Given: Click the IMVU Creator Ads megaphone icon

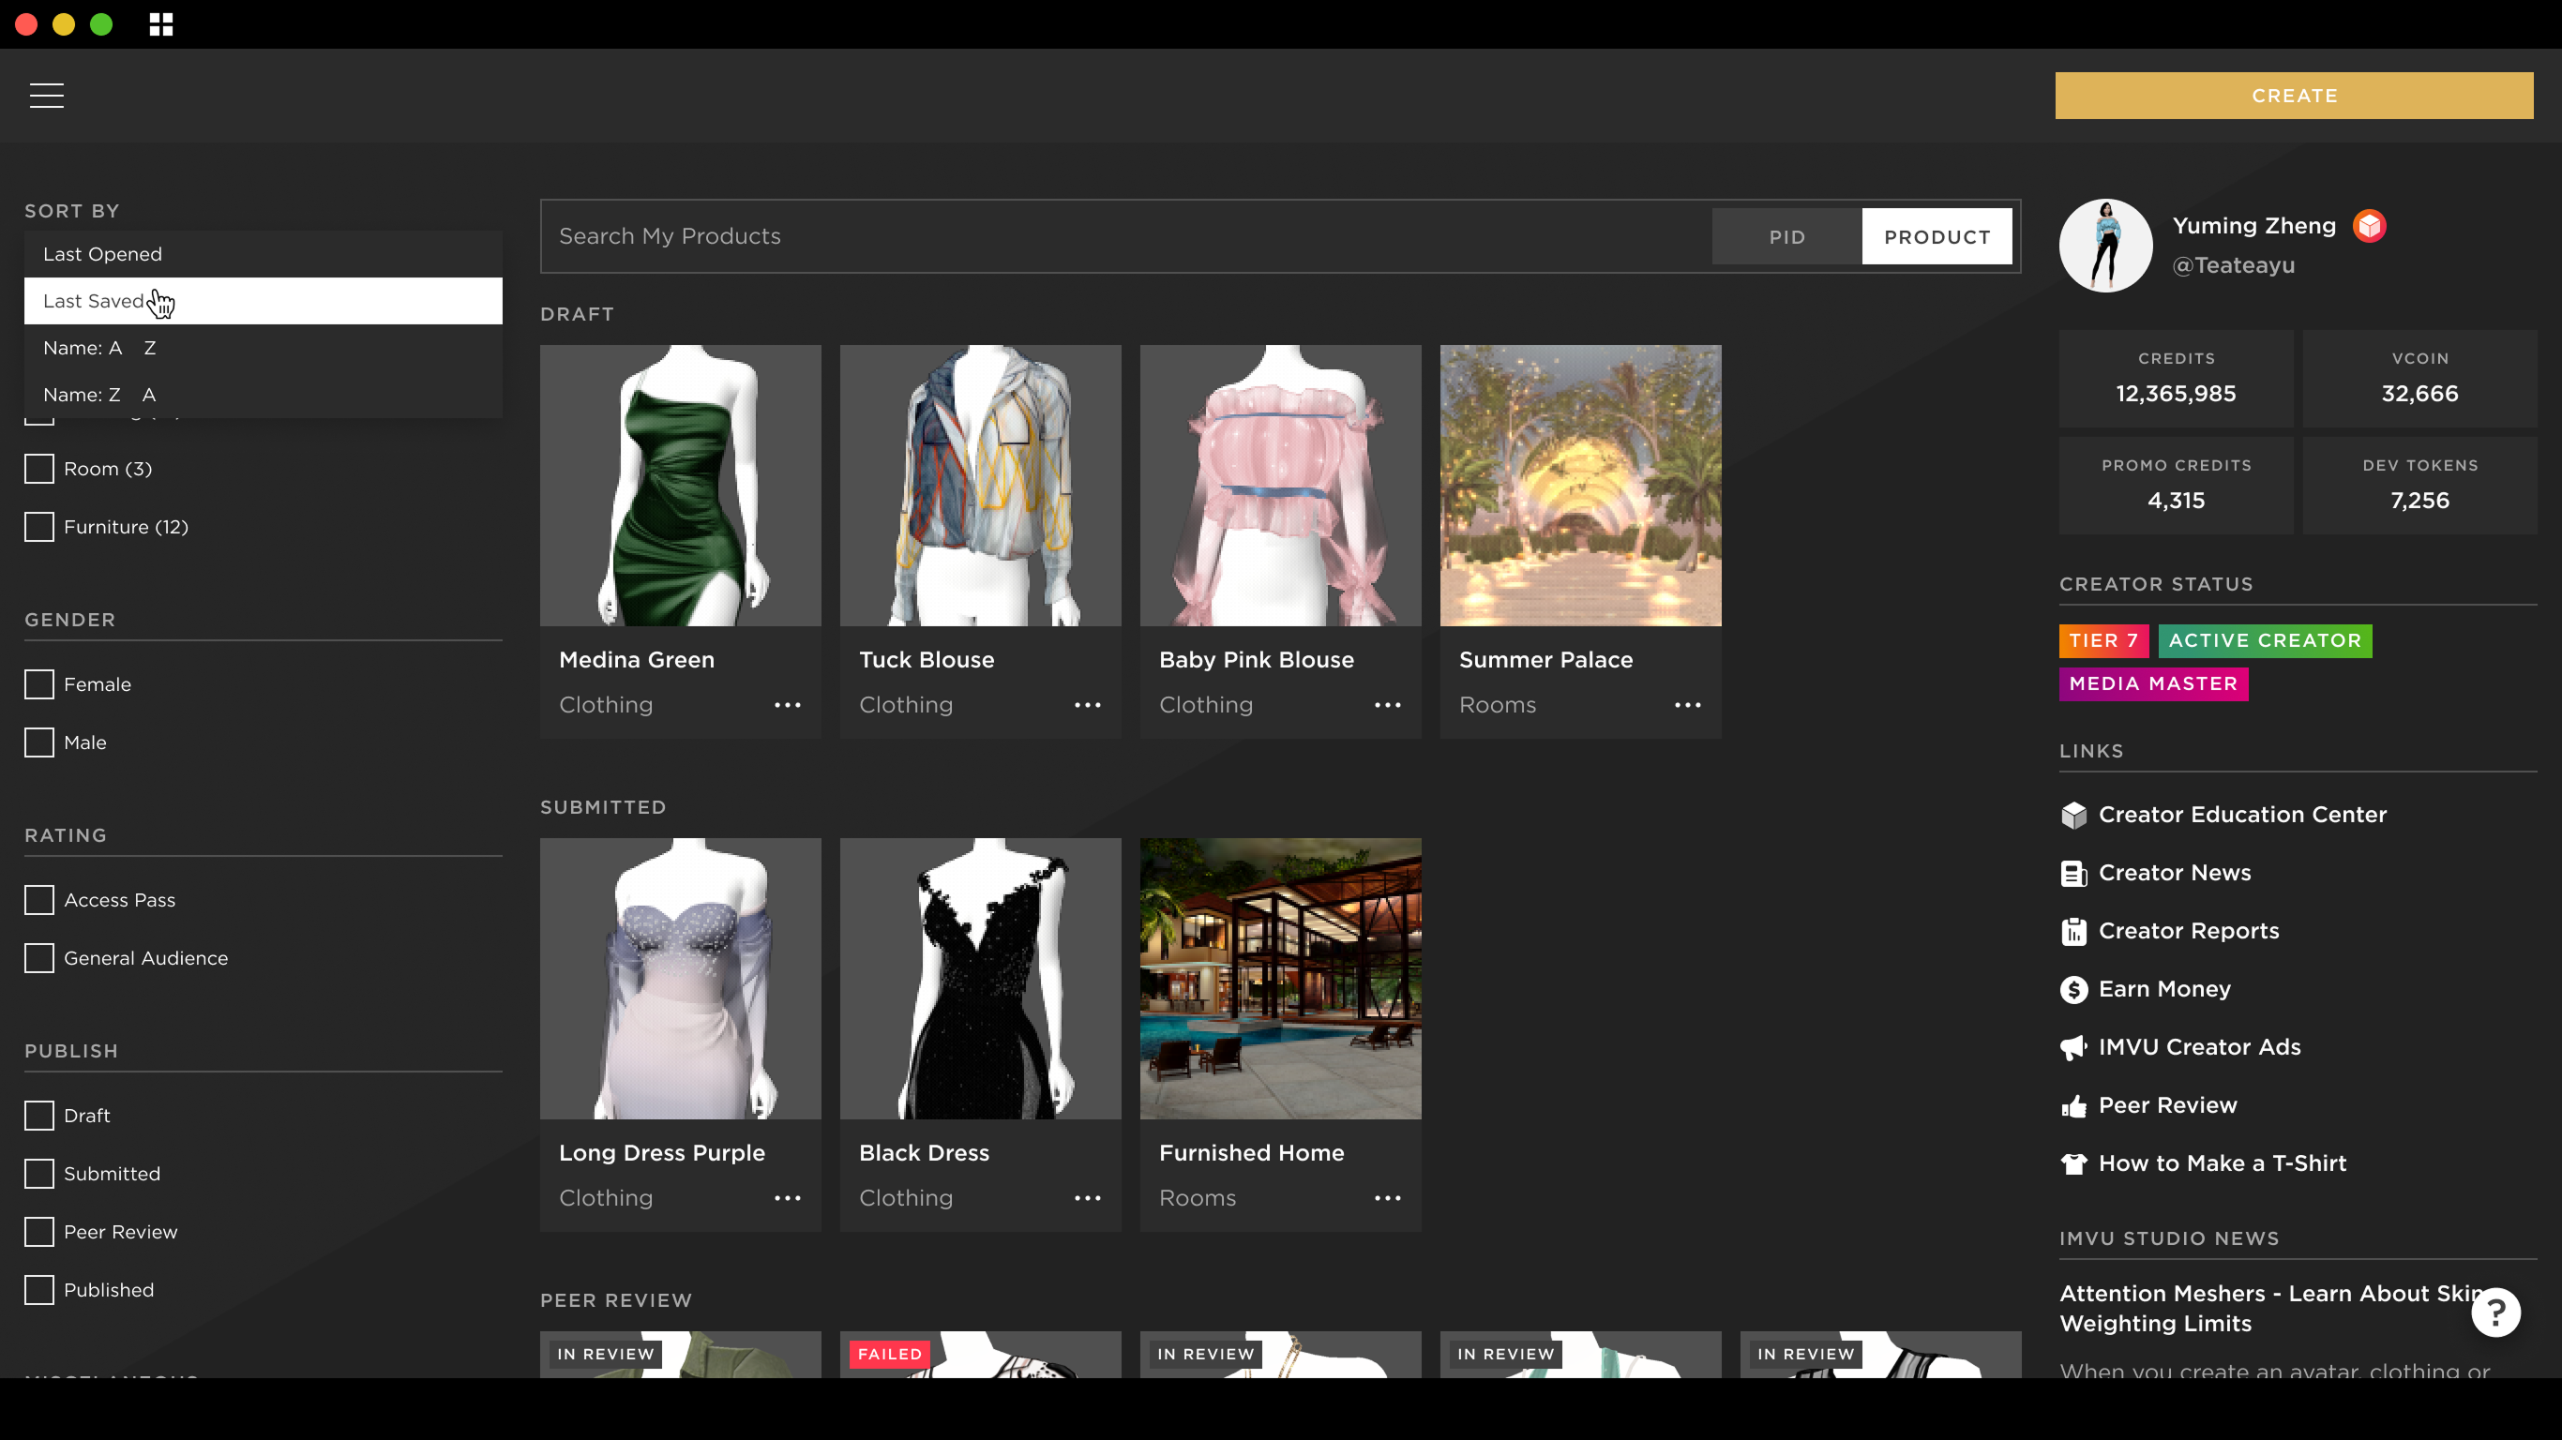Looking at the screenshot, I should (2073, 1047).
